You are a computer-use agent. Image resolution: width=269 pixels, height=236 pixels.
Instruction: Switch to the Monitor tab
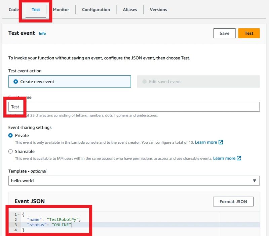pos(61,10)
